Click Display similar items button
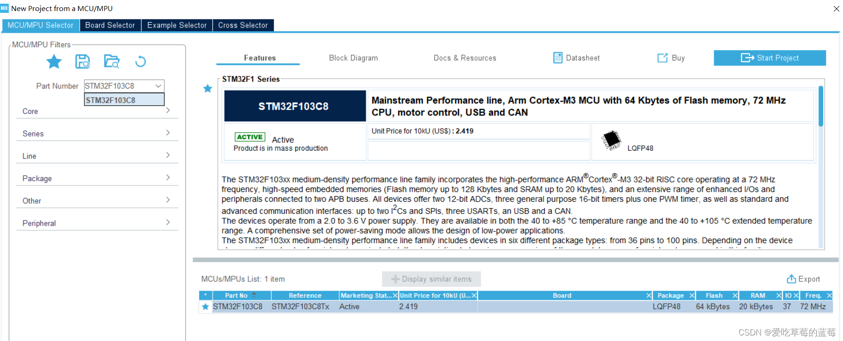Viewport: 843px width, 341px height. (x=431, y=279)
